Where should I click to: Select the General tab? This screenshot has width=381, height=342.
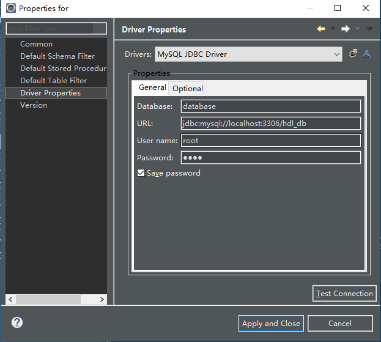[152, 87]
